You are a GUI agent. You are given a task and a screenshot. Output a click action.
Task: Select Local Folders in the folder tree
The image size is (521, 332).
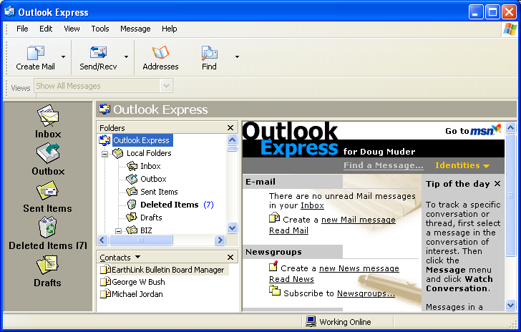(149, 153)
